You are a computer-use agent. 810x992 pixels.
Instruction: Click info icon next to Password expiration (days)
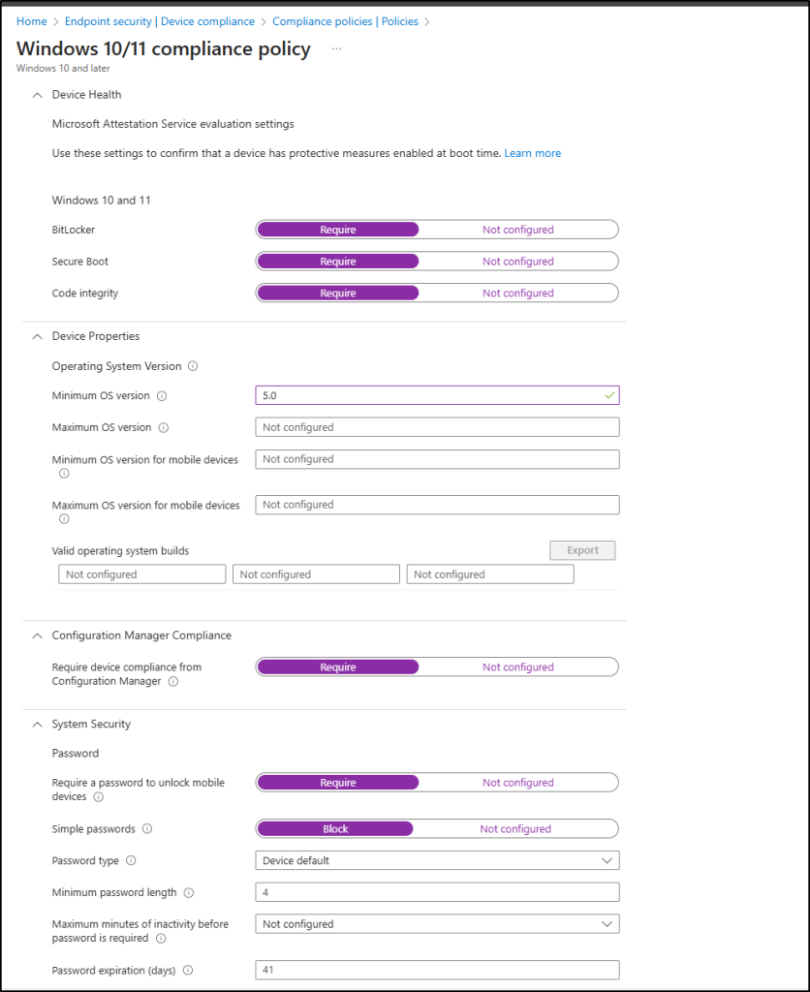point(188,970)
